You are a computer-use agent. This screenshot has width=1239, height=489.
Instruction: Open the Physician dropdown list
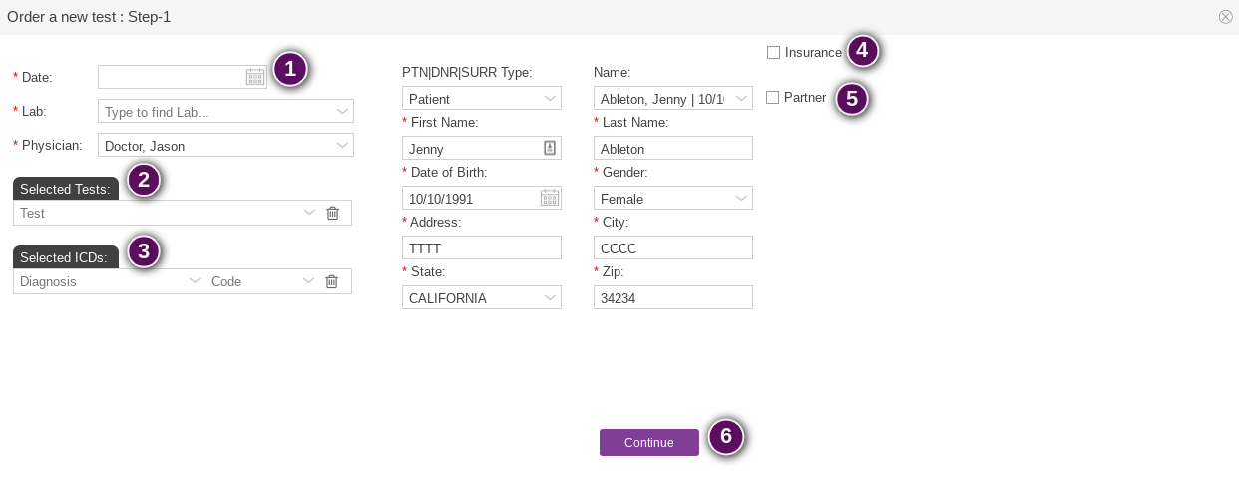(342, 146)
